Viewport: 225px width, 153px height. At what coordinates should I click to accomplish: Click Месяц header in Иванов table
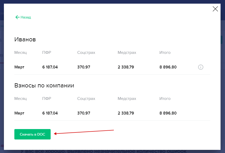[x=21, y=53]
